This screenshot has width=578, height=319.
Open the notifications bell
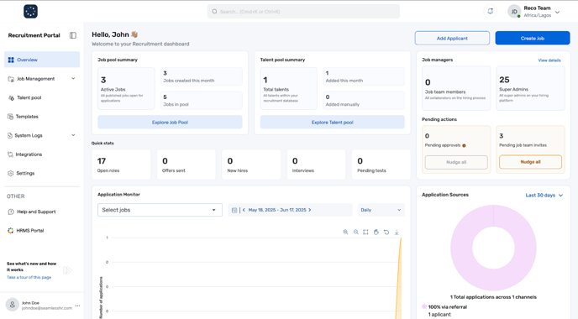pos(490,12)
